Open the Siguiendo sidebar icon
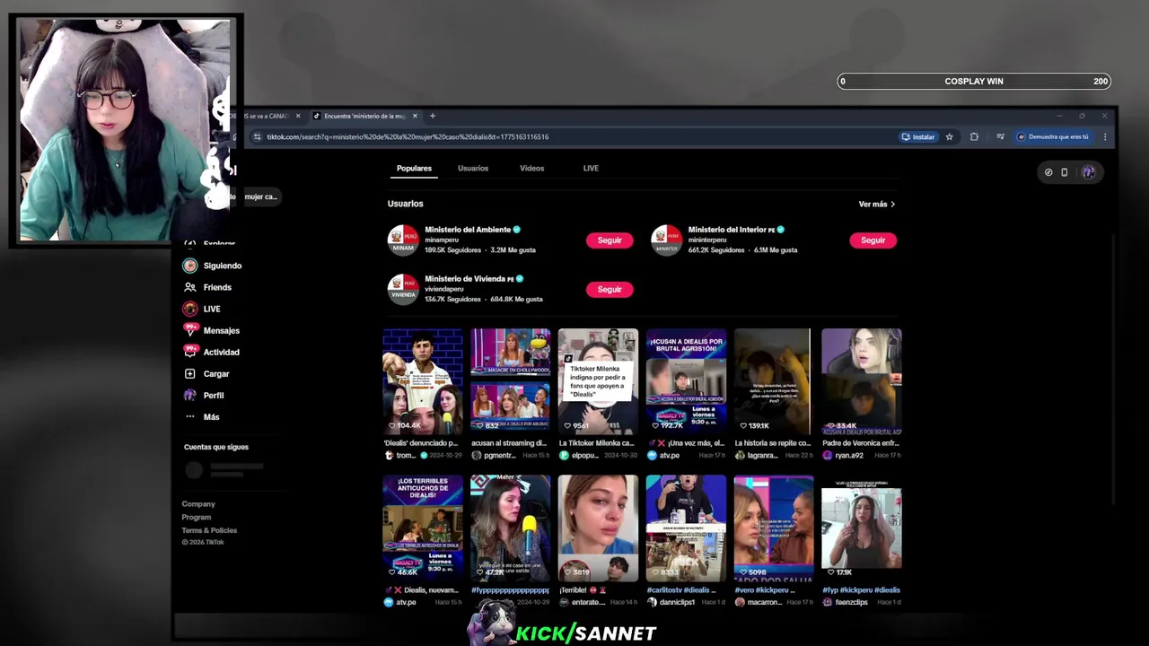1149x646 pixels. tap(189, 266)
